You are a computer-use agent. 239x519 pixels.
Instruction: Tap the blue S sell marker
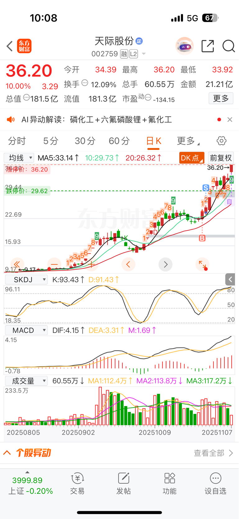[x=206, y=188]
